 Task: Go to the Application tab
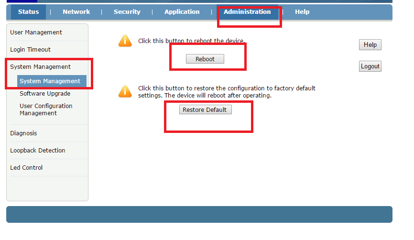[182, 12]
